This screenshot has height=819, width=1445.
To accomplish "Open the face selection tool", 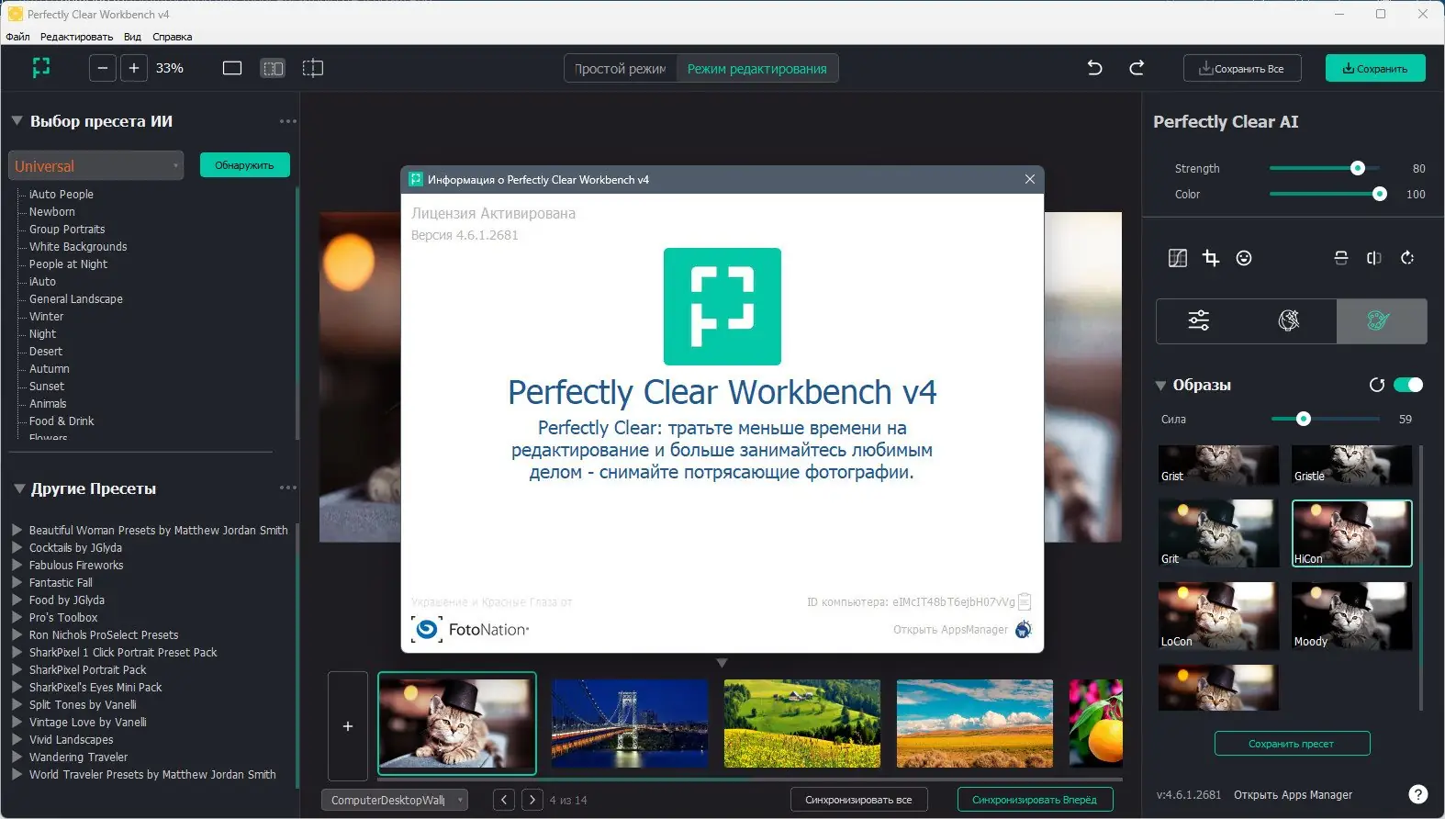I will 1244,258.
